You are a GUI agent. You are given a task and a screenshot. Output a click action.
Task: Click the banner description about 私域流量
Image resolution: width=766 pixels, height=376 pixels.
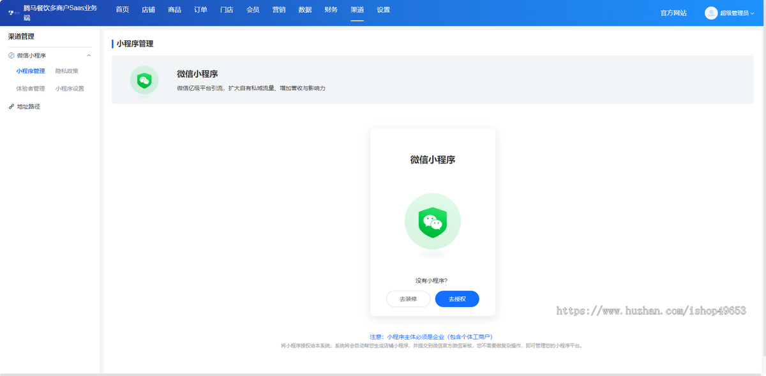pyautogui.click(x=251, y=88)
